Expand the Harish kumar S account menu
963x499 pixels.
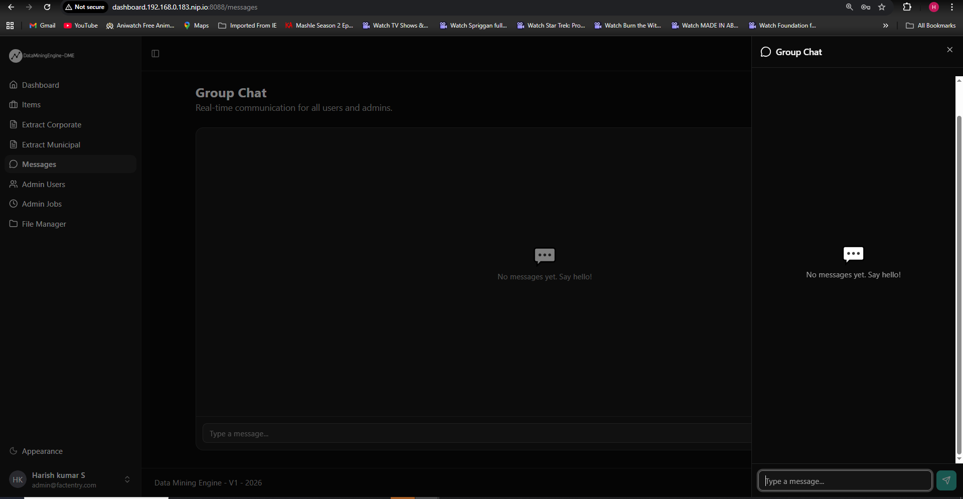(x=70, y=480)
